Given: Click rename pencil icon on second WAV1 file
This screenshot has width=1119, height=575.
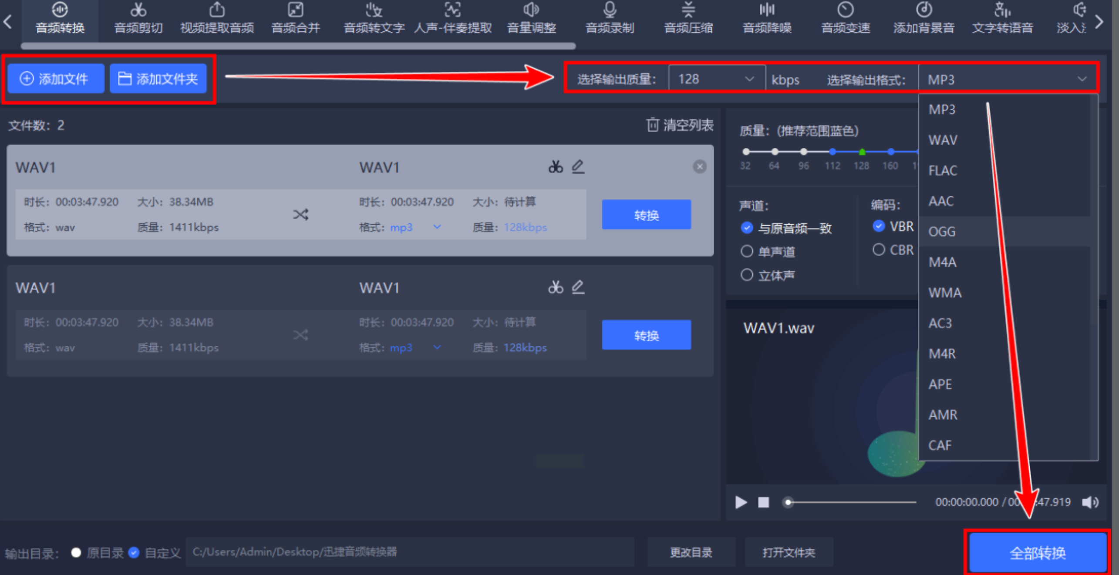Looking at the screenshot, I should click(x=578, y=287).
